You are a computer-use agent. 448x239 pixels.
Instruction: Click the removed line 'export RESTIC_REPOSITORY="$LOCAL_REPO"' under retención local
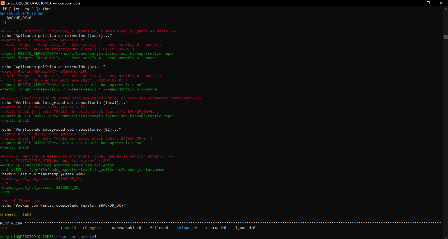pos(44,40)
